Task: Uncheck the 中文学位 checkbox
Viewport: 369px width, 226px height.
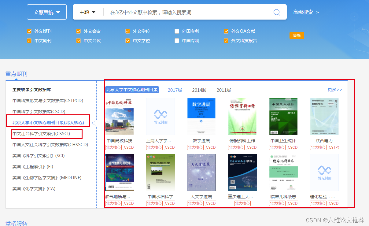Action: pos(128,41)
